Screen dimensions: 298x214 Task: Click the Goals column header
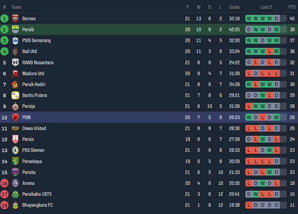pyautogui.click(x=234, y=7)
